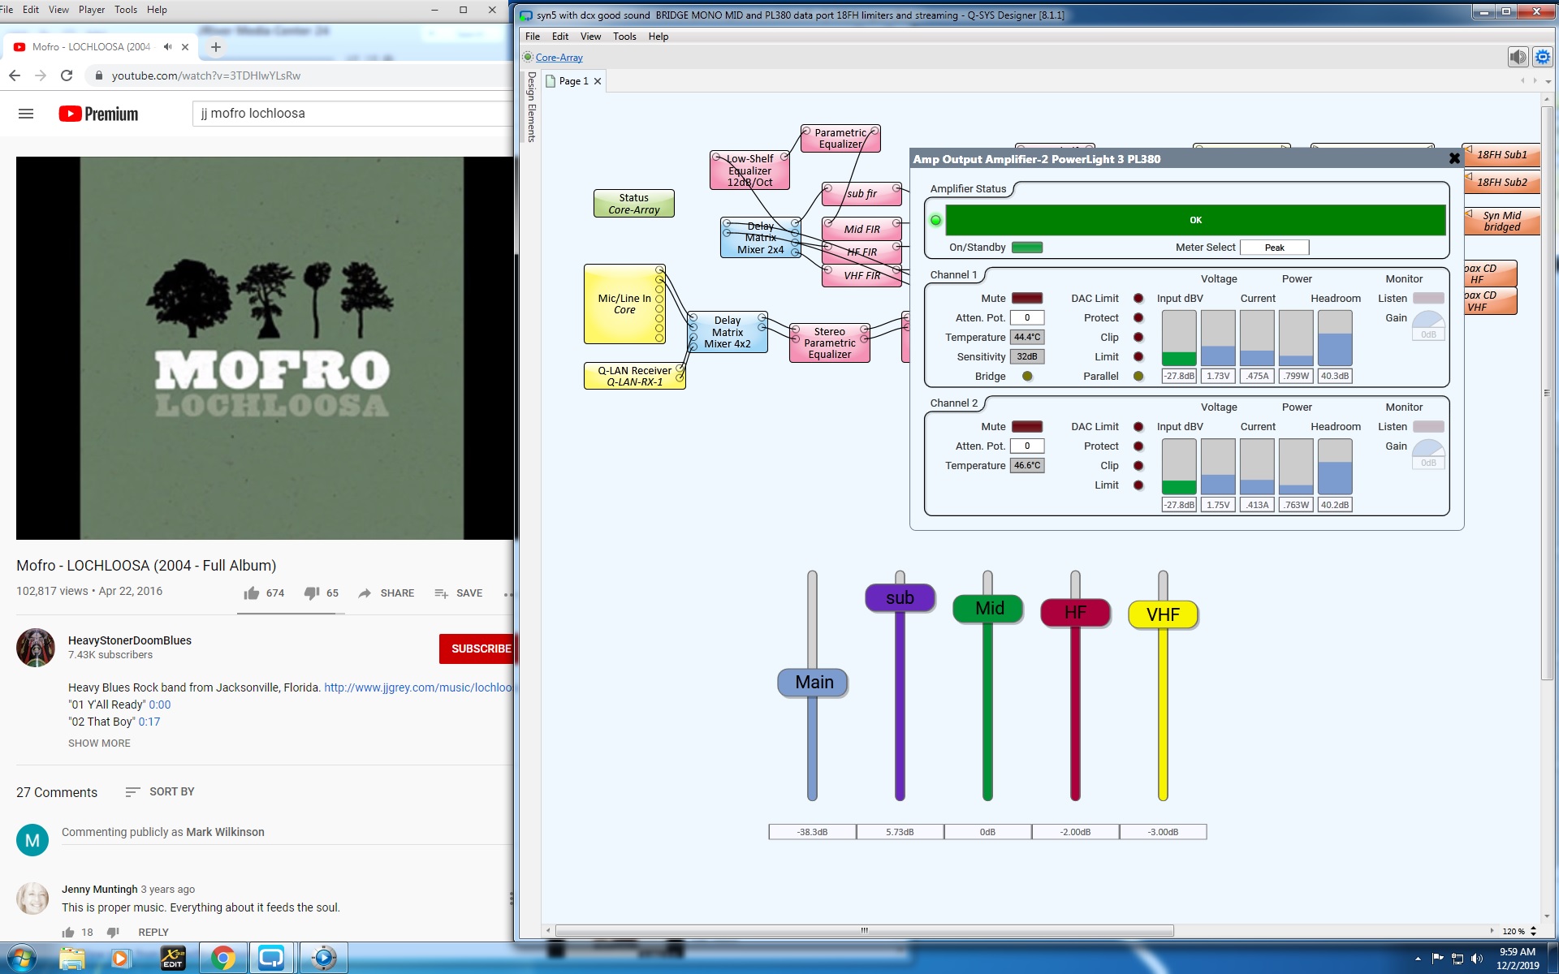Toggle Channel 2 Listen monitor
Image resolution: width=1559 pixels, height=974 pixels.
(1428, 427)
